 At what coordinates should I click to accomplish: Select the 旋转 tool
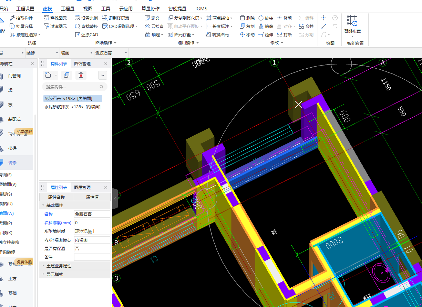[x=266, y=18]
